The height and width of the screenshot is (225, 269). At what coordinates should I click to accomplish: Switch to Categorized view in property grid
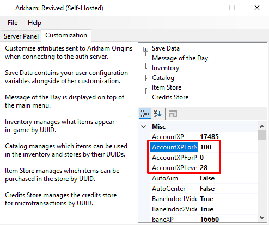[145, 114]
